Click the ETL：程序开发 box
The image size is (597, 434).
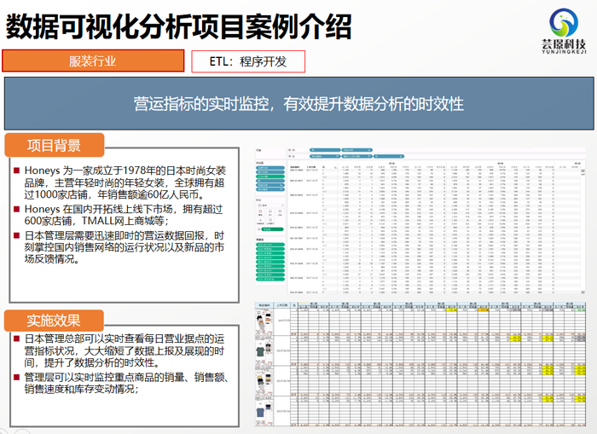(x=248, y=61)
